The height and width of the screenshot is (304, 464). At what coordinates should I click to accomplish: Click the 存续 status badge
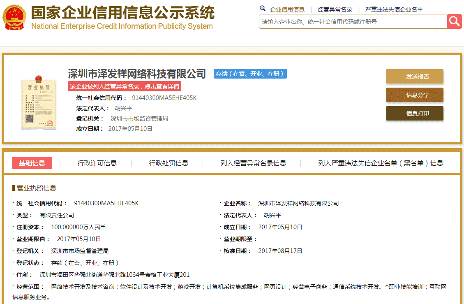(x=250, y=74)
